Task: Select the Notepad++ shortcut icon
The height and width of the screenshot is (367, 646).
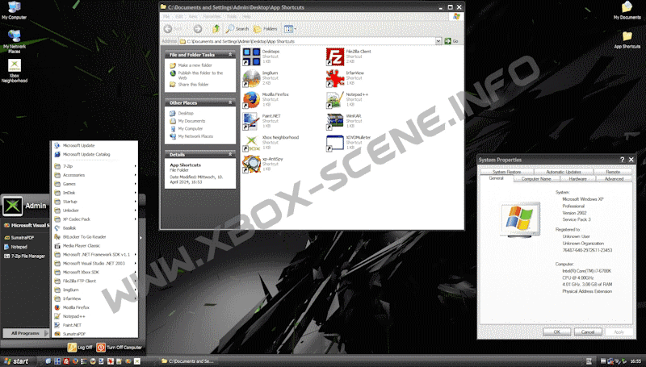Action: (x=335, y=99)
